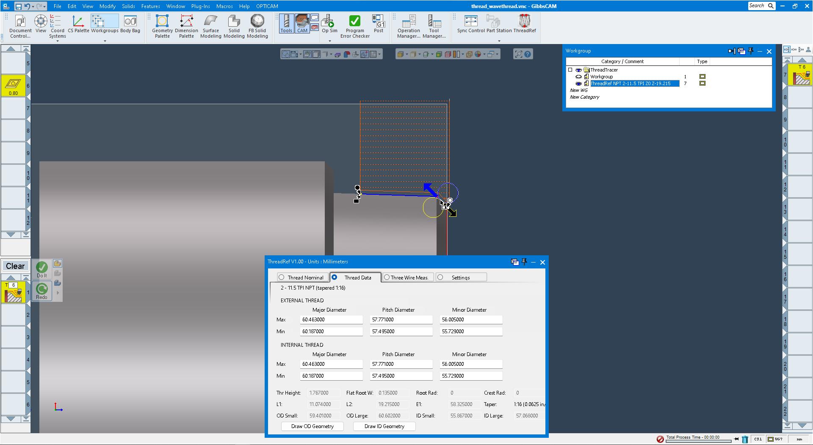The image size is (813, 445).
Task: Show the Workgroup item with its eye toggle
Action: click(x=578, y=77)
